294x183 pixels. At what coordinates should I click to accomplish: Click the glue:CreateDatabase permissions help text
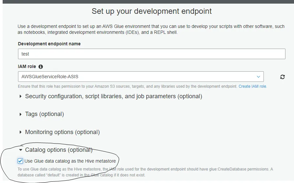pos(145,172)
